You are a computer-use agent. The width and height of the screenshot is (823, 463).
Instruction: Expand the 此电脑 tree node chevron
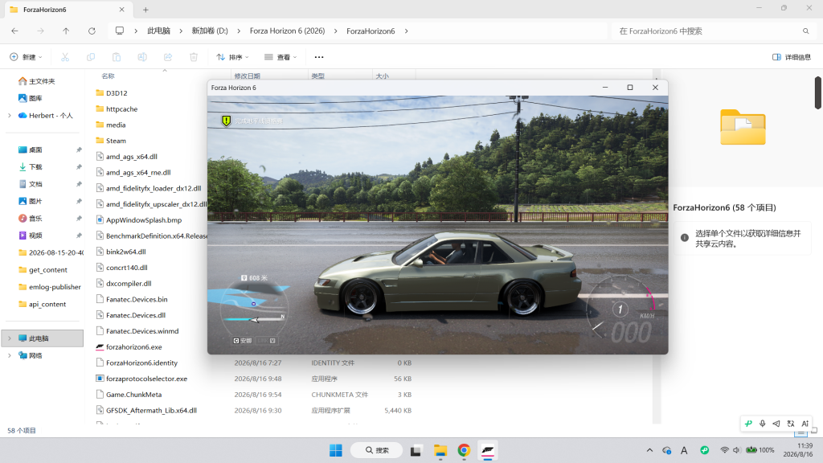(10, 338)
